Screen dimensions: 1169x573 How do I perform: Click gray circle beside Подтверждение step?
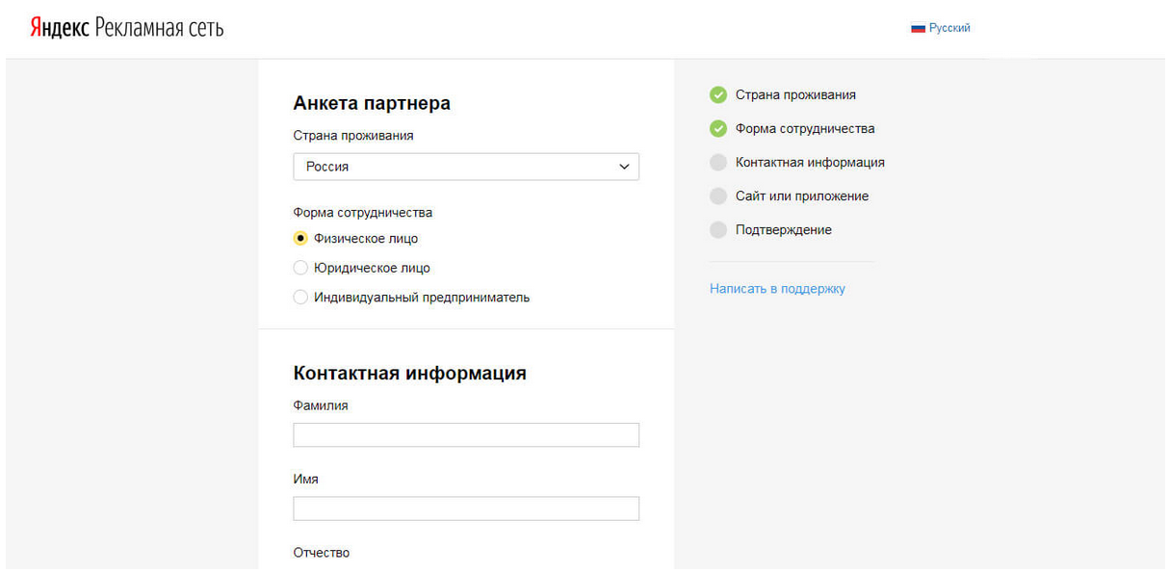(x=718, y=230)
